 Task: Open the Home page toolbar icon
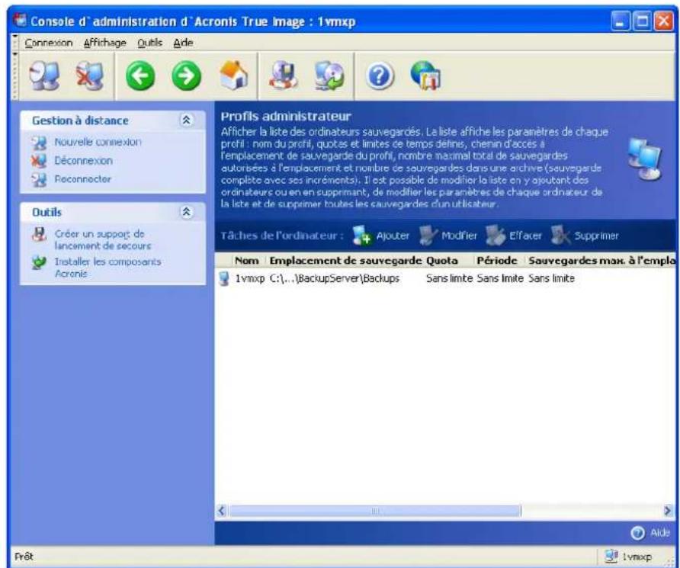pyautogui.click(x=233, y=76)
